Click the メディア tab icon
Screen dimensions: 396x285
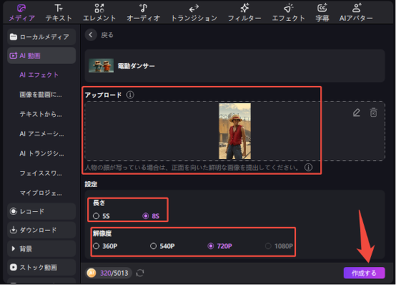(21, 8)
